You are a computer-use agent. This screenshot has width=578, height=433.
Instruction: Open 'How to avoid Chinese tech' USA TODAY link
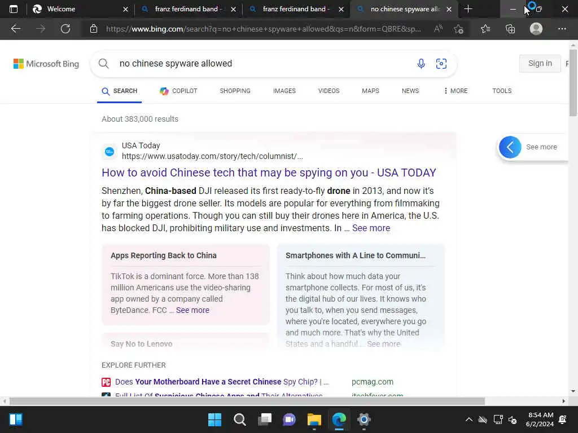click(269, 173)
